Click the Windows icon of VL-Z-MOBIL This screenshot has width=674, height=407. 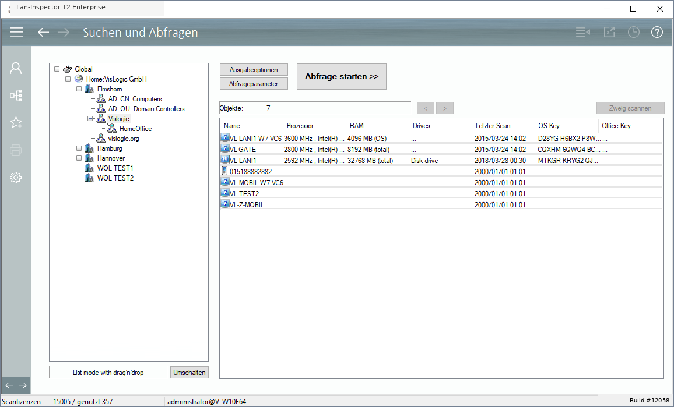tap(224, 204)
